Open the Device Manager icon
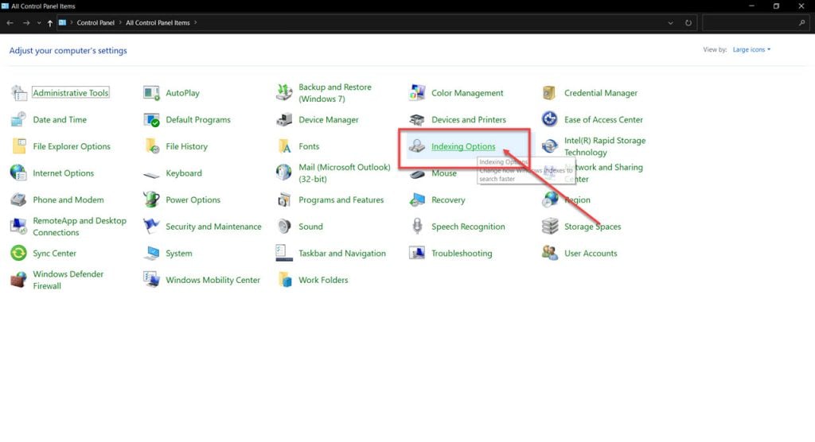Viewport: 815px width, 442px height. coord(284,119)
